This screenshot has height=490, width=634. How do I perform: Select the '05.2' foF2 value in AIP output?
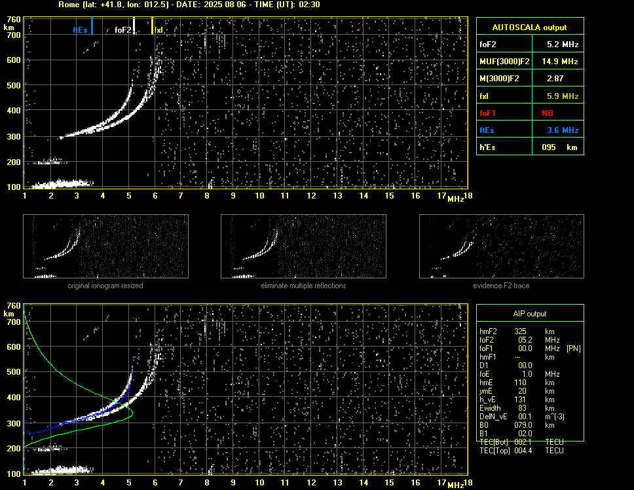[525, 340]
